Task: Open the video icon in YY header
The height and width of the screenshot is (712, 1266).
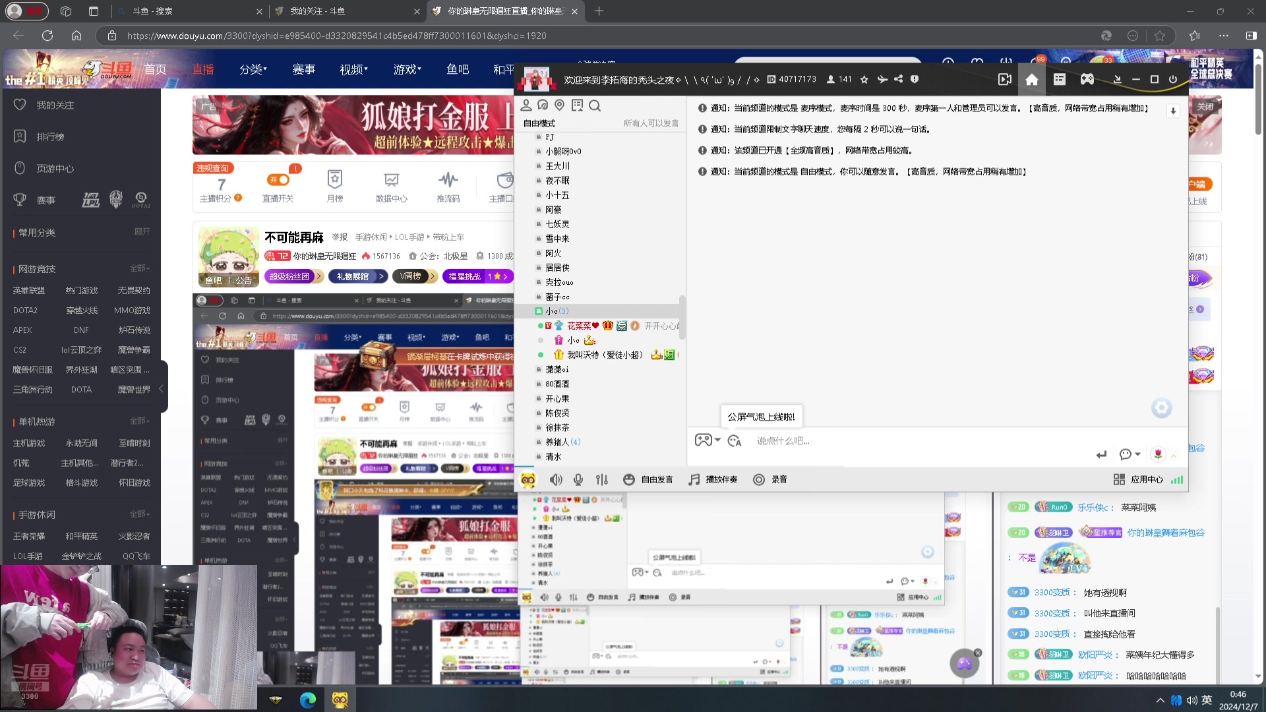Action: [x=1004, y=79]
